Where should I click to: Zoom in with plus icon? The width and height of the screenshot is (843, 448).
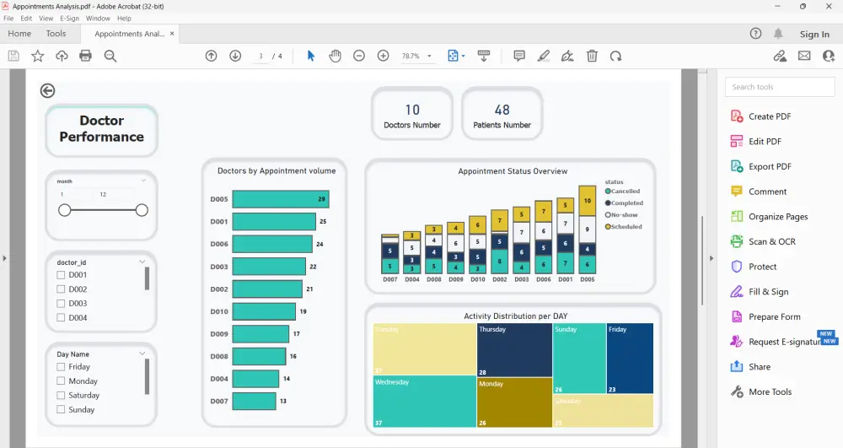pyautogui.click(x=384, y=56)
